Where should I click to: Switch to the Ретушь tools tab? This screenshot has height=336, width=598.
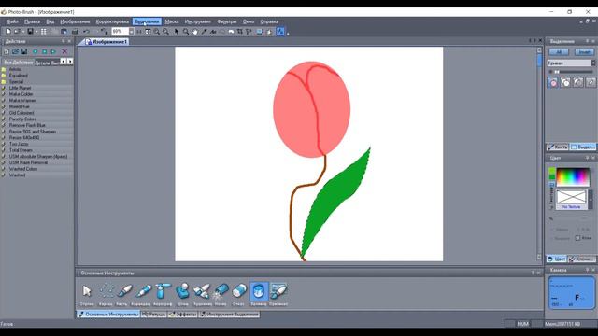point(153,315)
